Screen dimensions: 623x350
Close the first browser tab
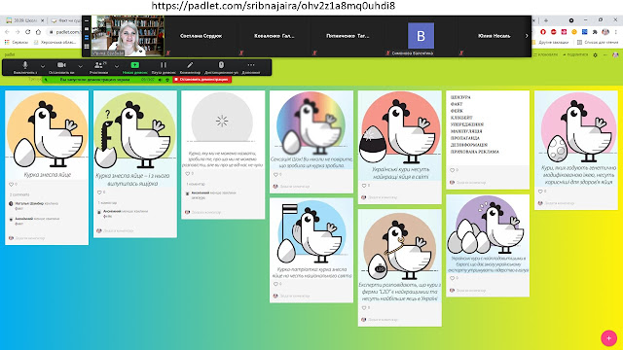(x=43, y=20)
